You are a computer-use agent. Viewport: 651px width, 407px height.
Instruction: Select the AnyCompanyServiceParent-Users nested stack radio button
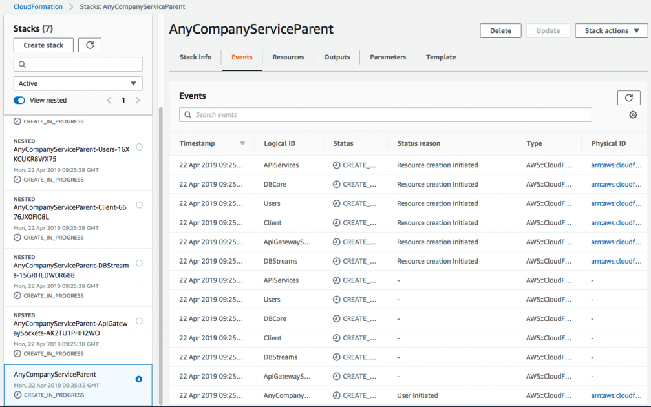tap(139, 147)
